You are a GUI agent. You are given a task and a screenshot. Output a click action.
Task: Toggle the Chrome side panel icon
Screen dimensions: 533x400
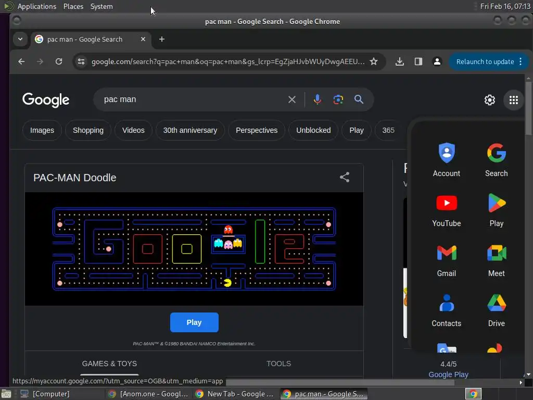[418, 61]
